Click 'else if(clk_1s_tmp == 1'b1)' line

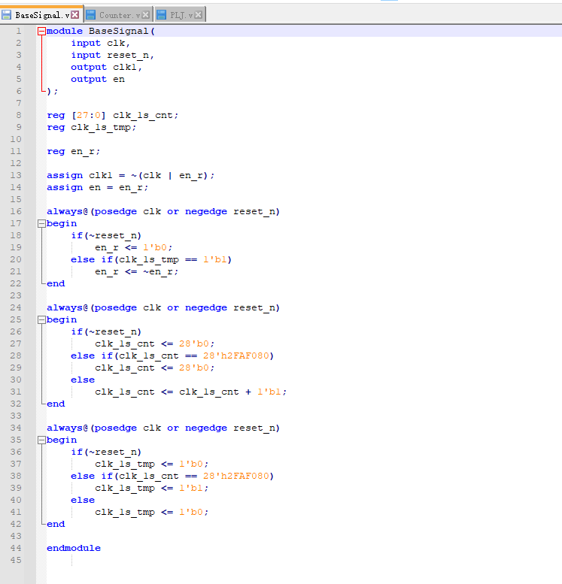151,259
